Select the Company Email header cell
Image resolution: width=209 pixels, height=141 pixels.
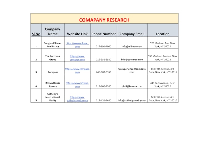(x=132, y=30)
